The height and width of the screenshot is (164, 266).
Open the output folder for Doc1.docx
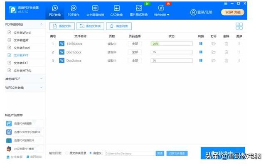point(213,52)
